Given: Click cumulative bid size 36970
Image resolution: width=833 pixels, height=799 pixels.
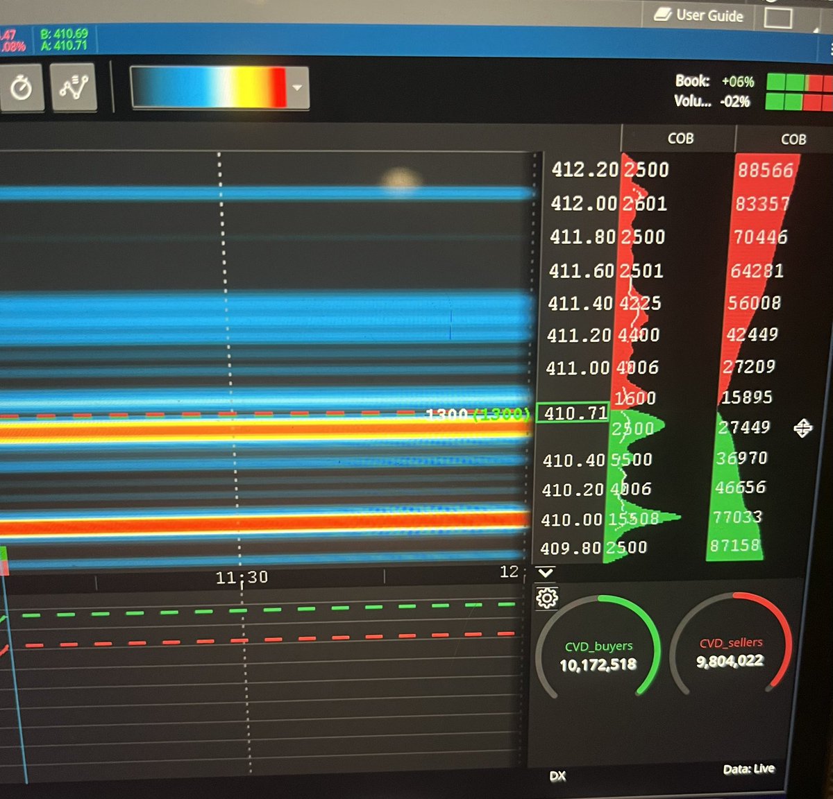Looking at the screenshot, I should click(741, 458).
